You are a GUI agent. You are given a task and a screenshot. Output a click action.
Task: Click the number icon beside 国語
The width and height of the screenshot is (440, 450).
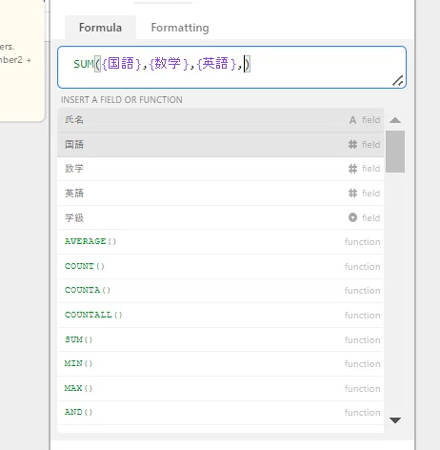(352, 145)
